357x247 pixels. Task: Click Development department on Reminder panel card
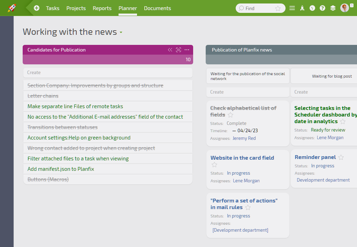point(323,180)
